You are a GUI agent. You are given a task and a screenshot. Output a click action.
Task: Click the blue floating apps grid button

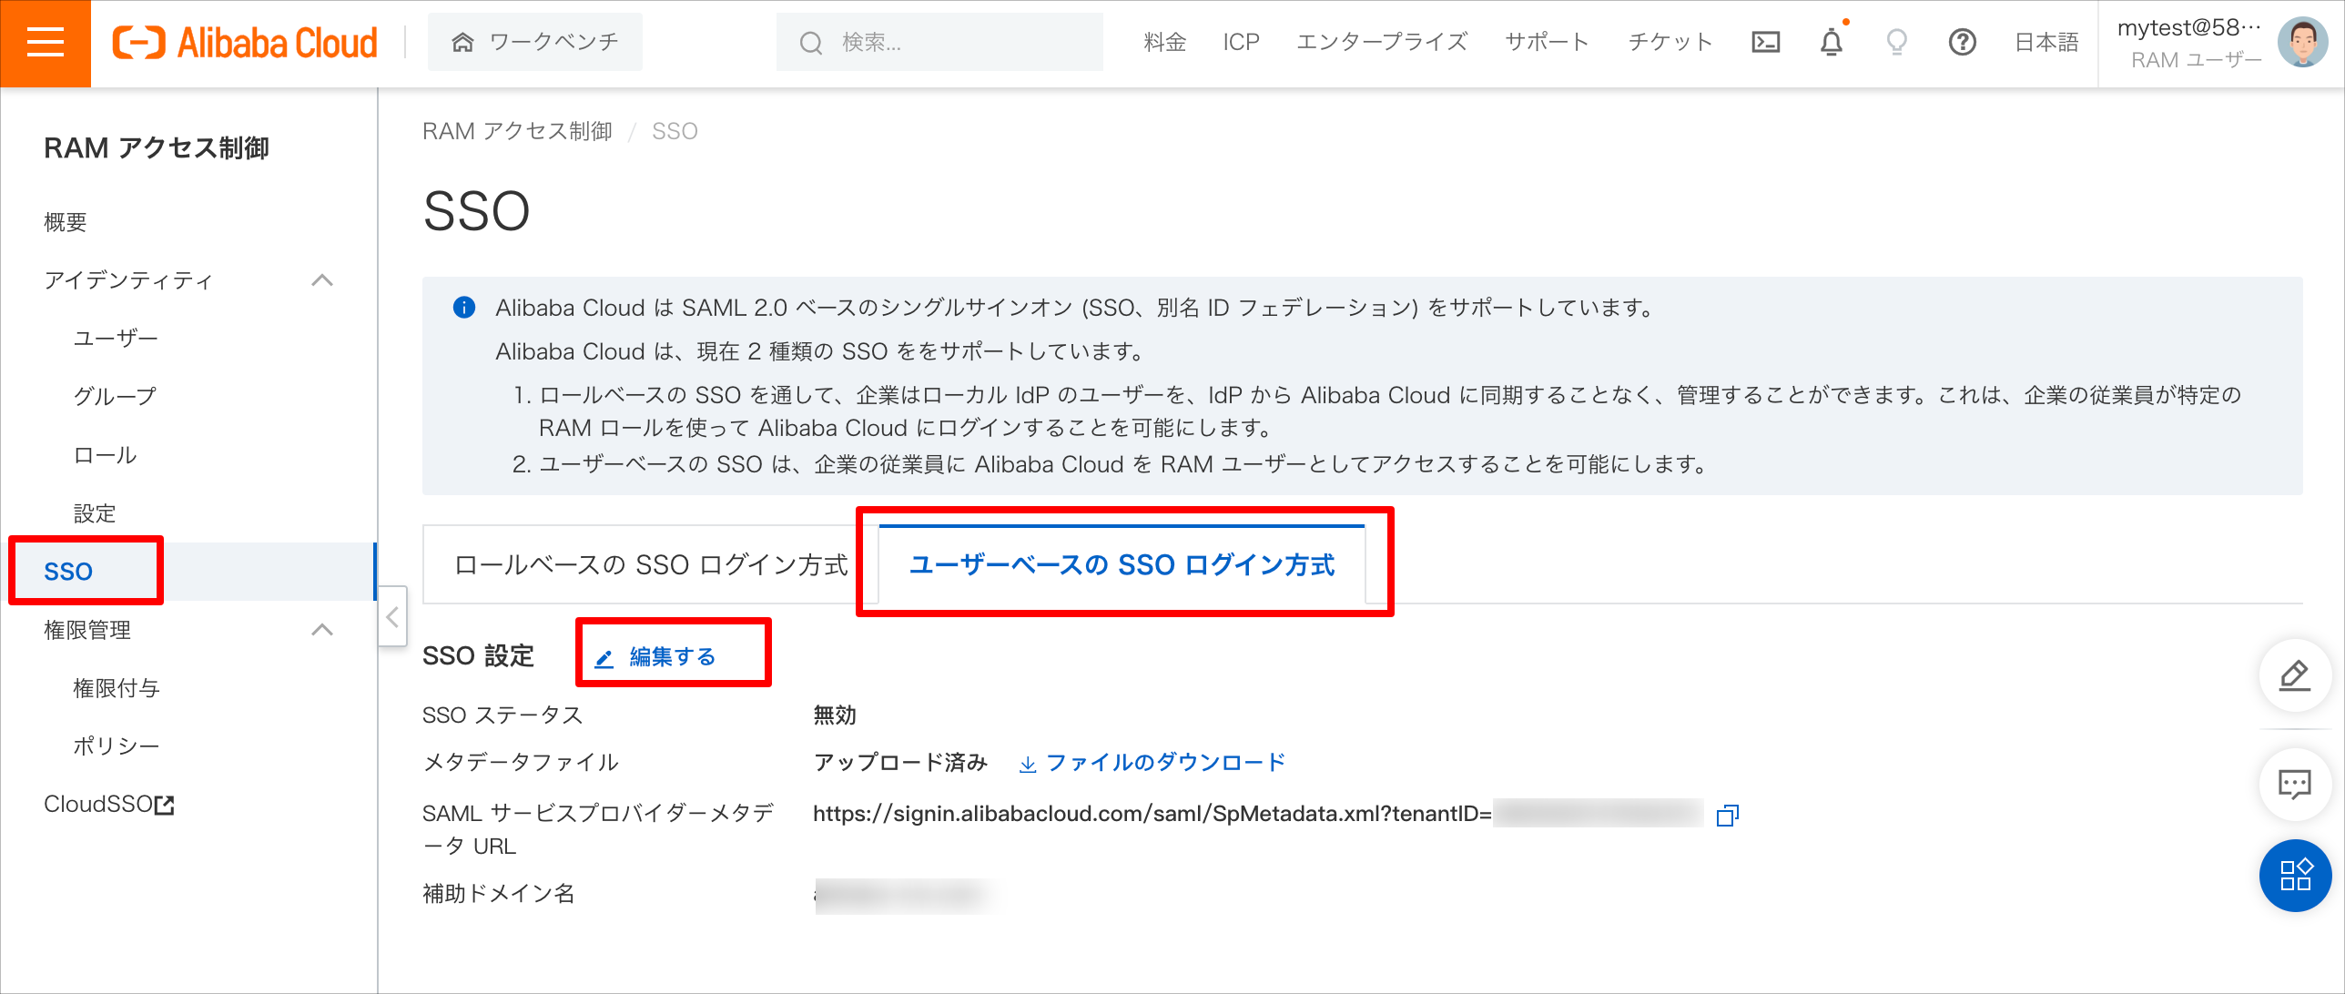(2295, 875)
